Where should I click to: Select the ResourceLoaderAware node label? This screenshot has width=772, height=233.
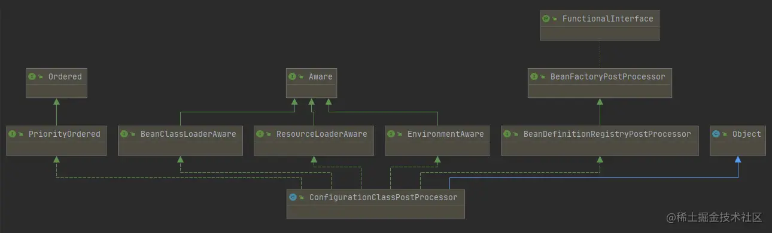pos(321,134)
